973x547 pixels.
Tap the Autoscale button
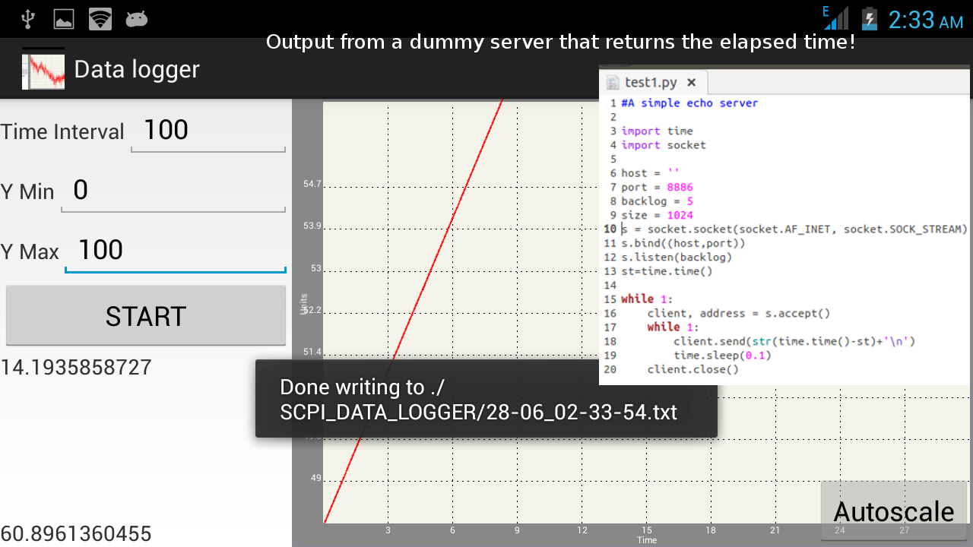894,511
